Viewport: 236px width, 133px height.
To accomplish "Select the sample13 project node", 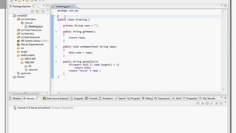I will tap(22, 16).
